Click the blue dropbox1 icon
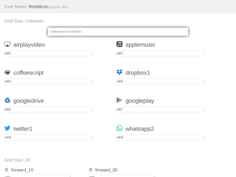The image size is (236, 177). 119,72
